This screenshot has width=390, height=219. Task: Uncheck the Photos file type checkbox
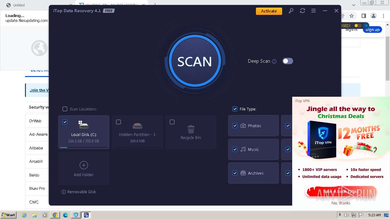[235, 126]
